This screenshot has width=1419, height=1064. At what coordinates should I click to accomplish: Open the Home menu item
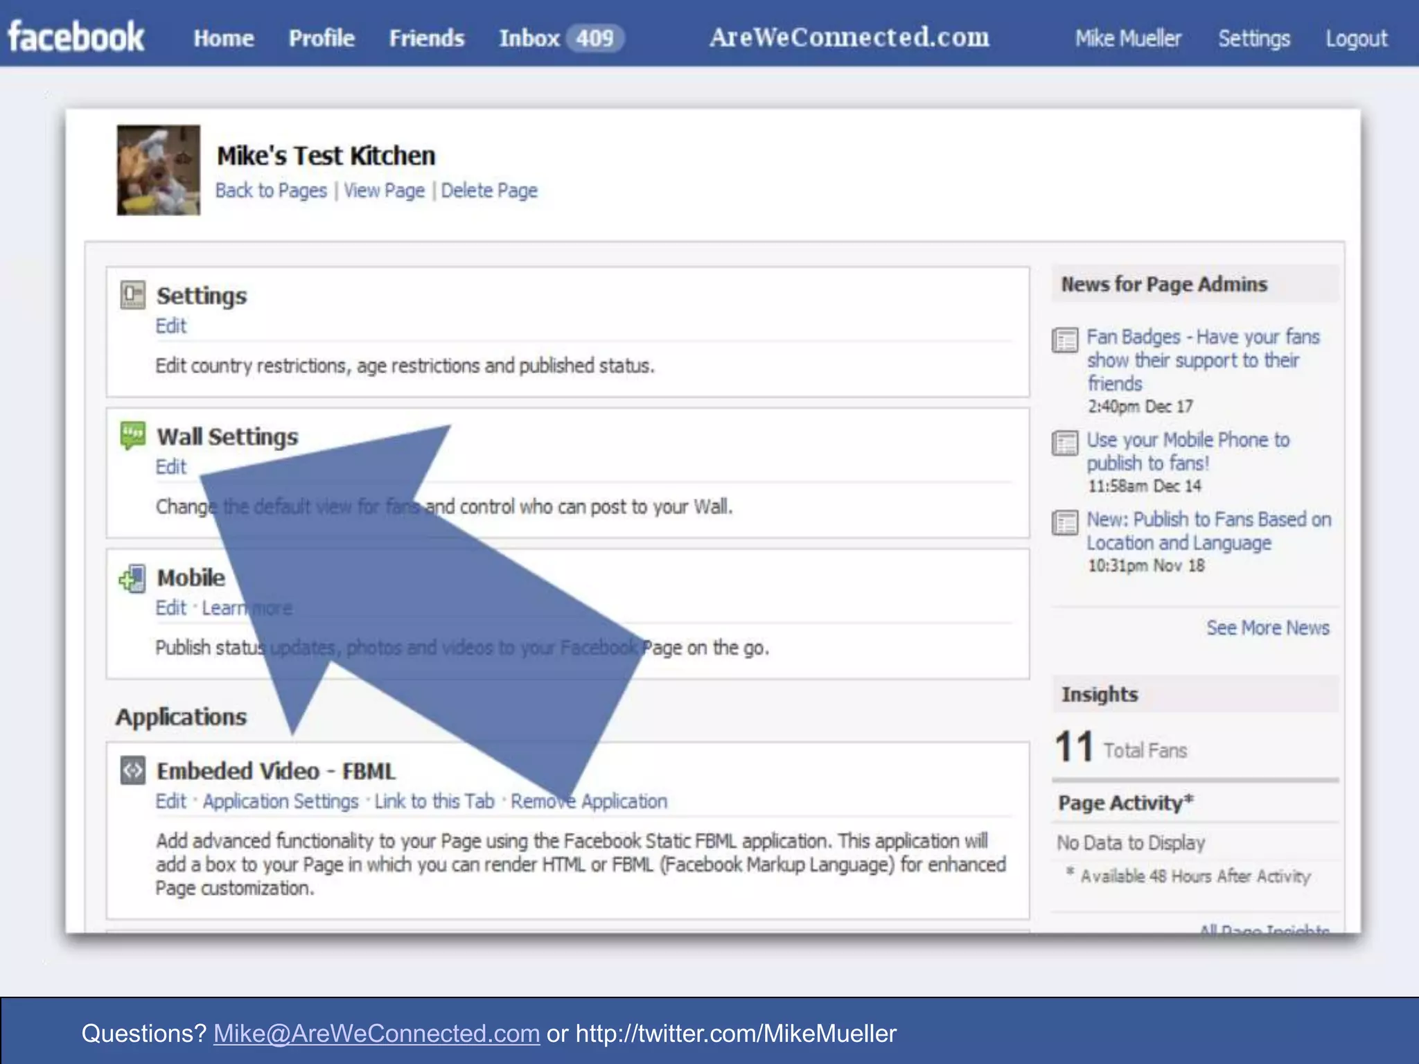[x=224, y=38]
